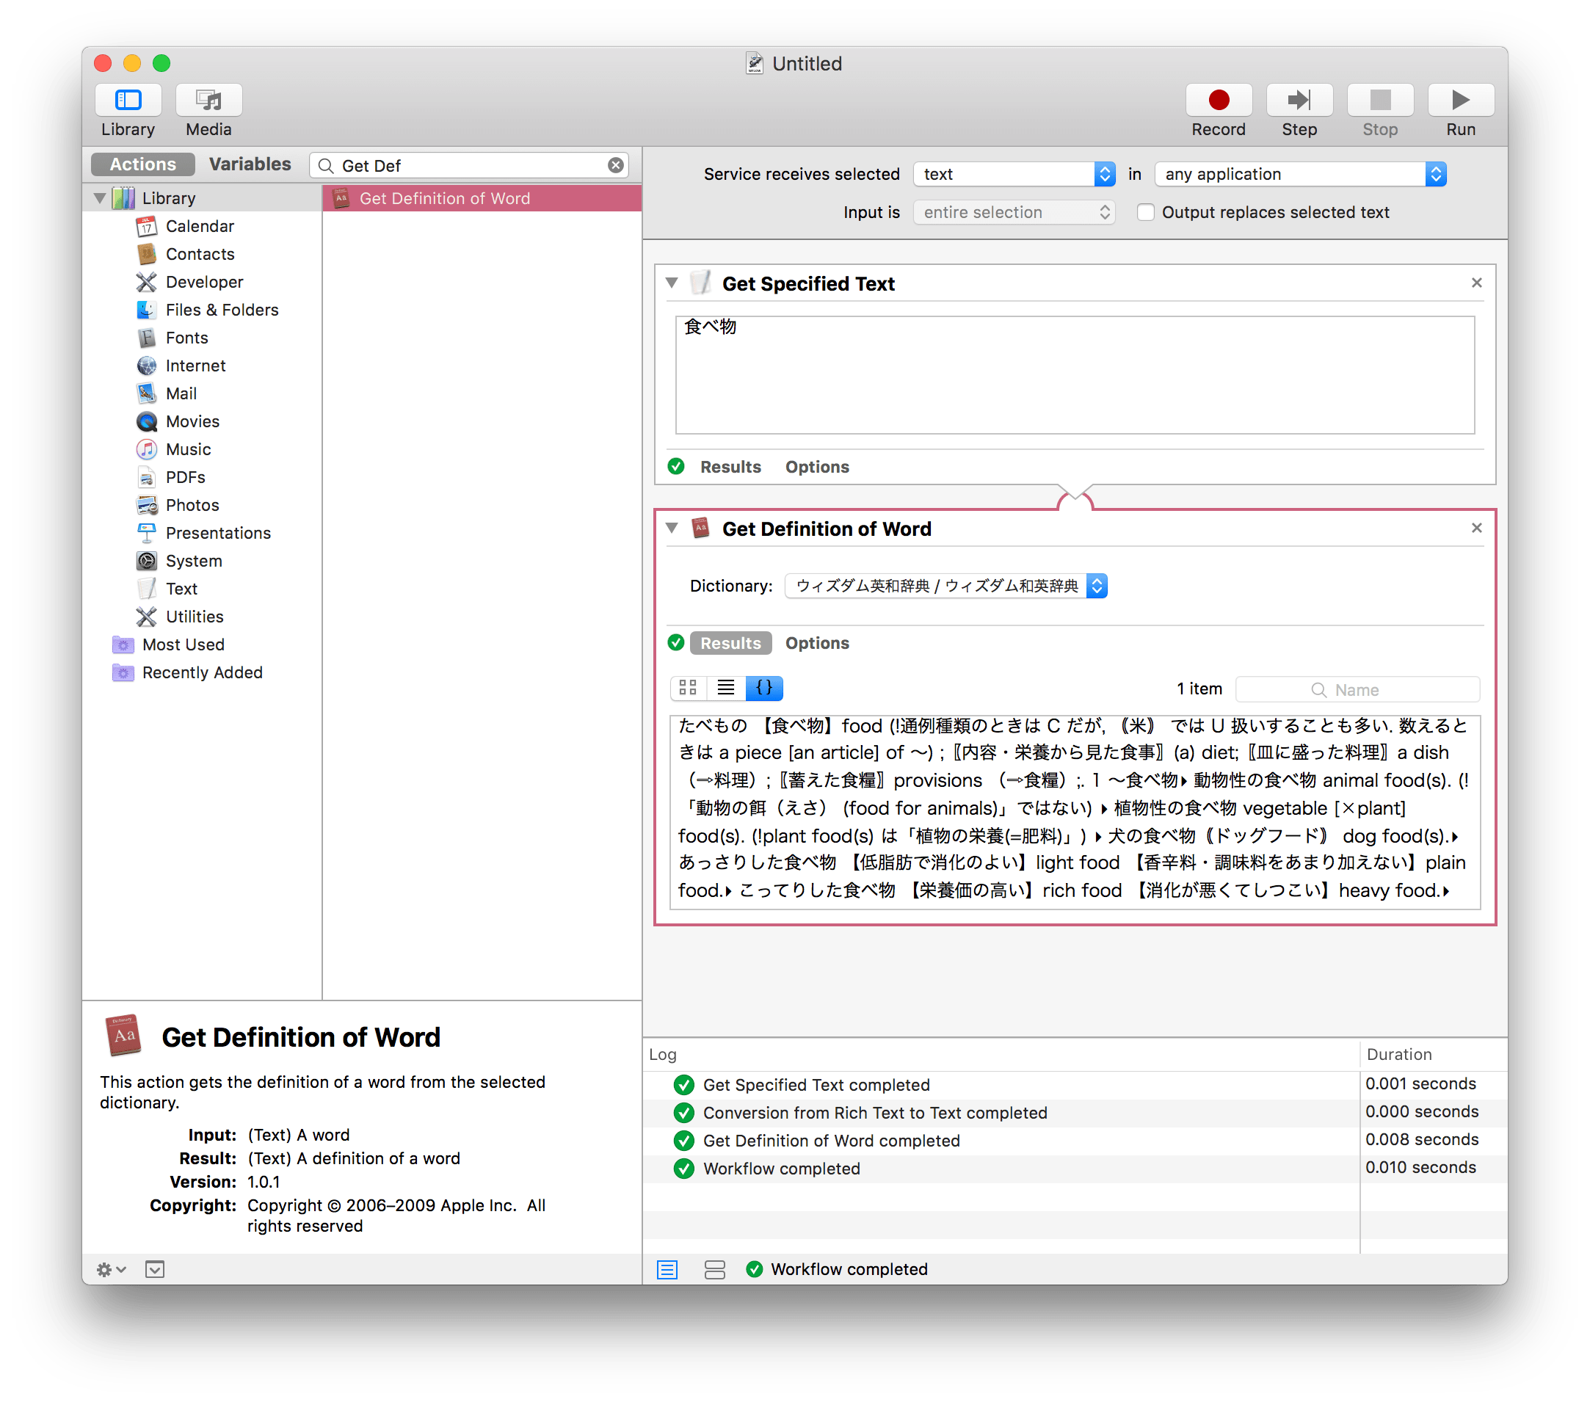Viewport: 1590px width, 1402px height.
Task: Open Options for Get Definition of Word
Action: [817, 643]
